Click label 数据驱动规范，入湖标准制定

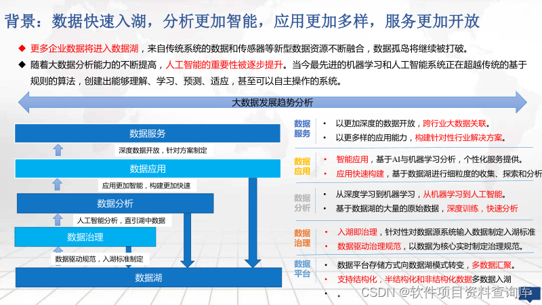99,259
